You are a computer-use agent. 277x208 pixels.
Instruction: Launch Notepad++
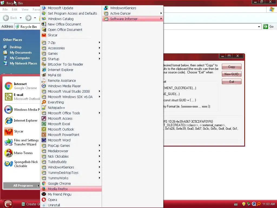[x=71, y=108]
